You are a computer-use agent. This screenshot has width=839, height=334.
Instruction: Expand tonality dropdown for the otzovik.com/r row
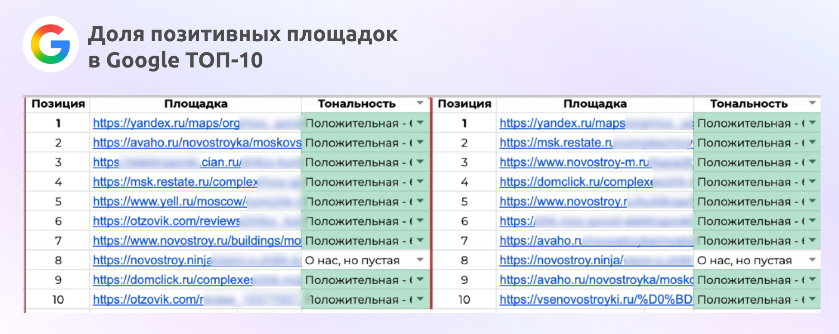(x=420, y=299)
